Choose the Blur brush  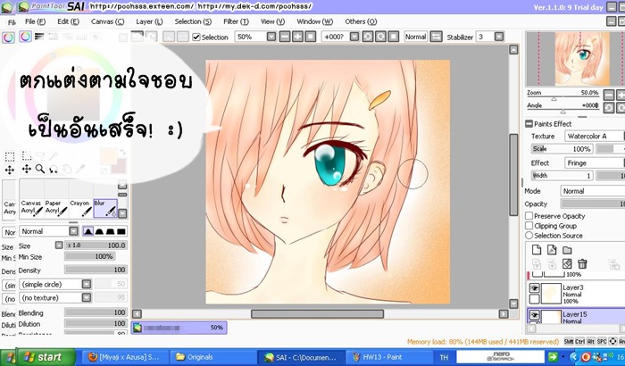(x=105, y=208)
